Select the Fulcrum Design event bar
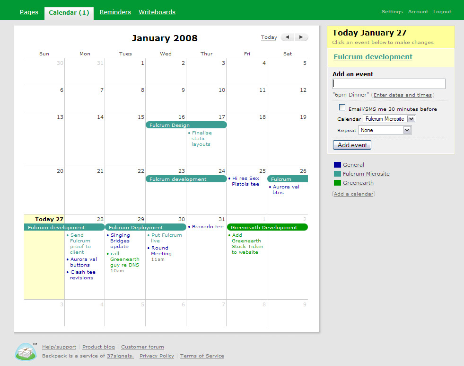The width and height of the screenshot is (464, 366). (186, 125)
